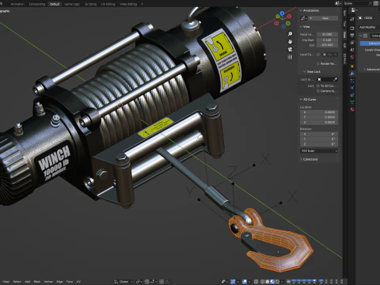This screenshot has width=380, height=285.
Task: Toggle camera view icon in viewport
Action: pos(290,49)
